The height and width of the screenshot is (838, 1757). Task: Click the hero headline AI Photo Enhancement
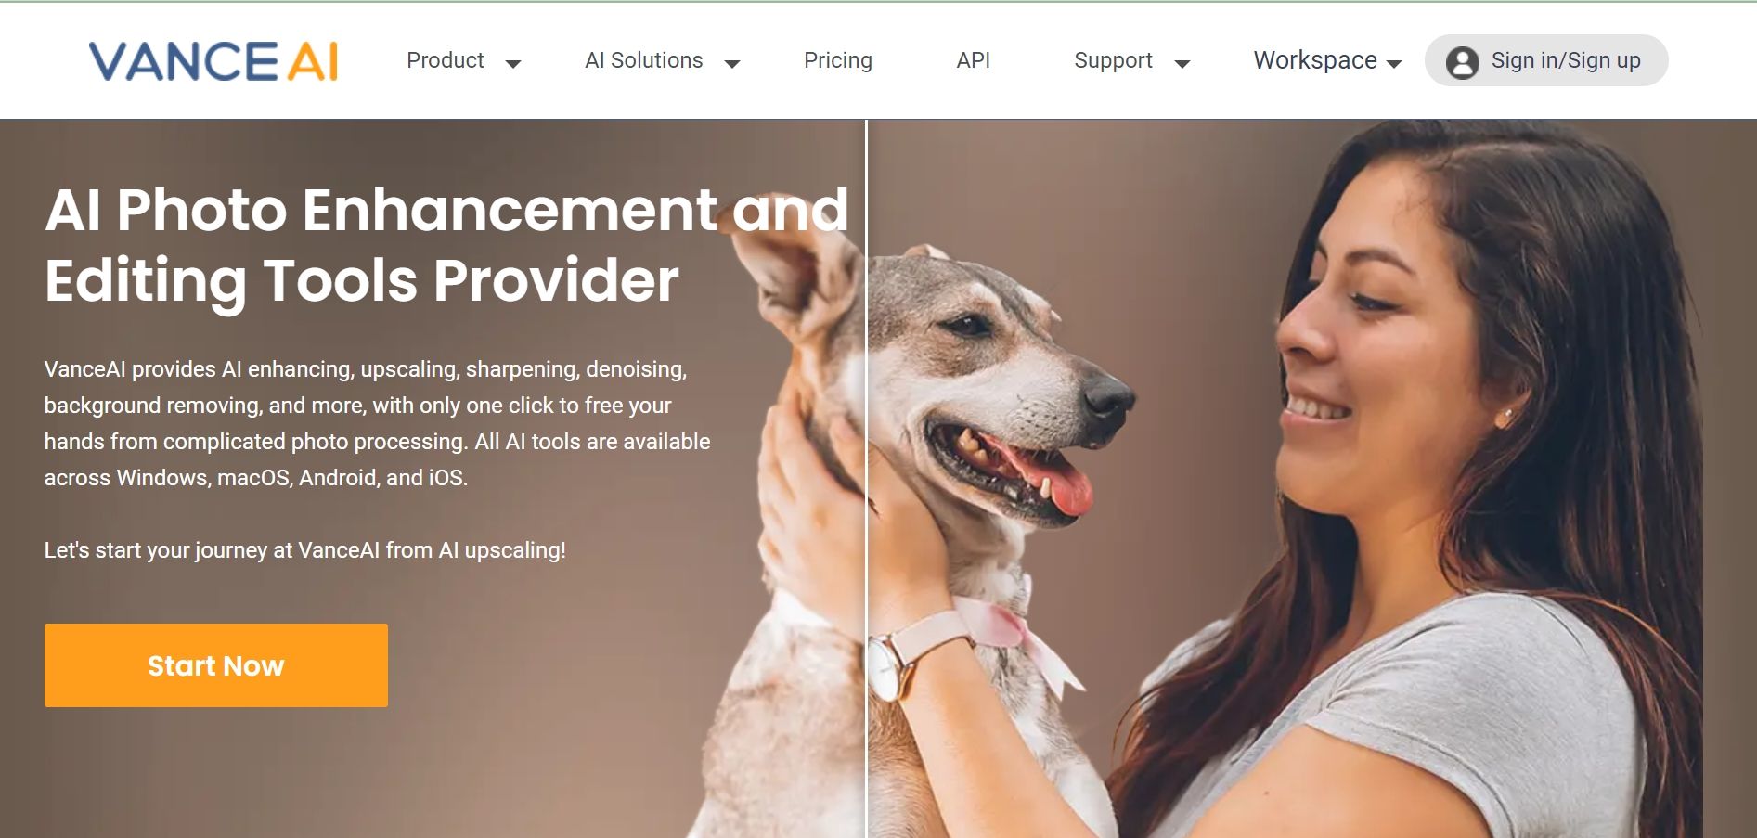coord(446,244)
